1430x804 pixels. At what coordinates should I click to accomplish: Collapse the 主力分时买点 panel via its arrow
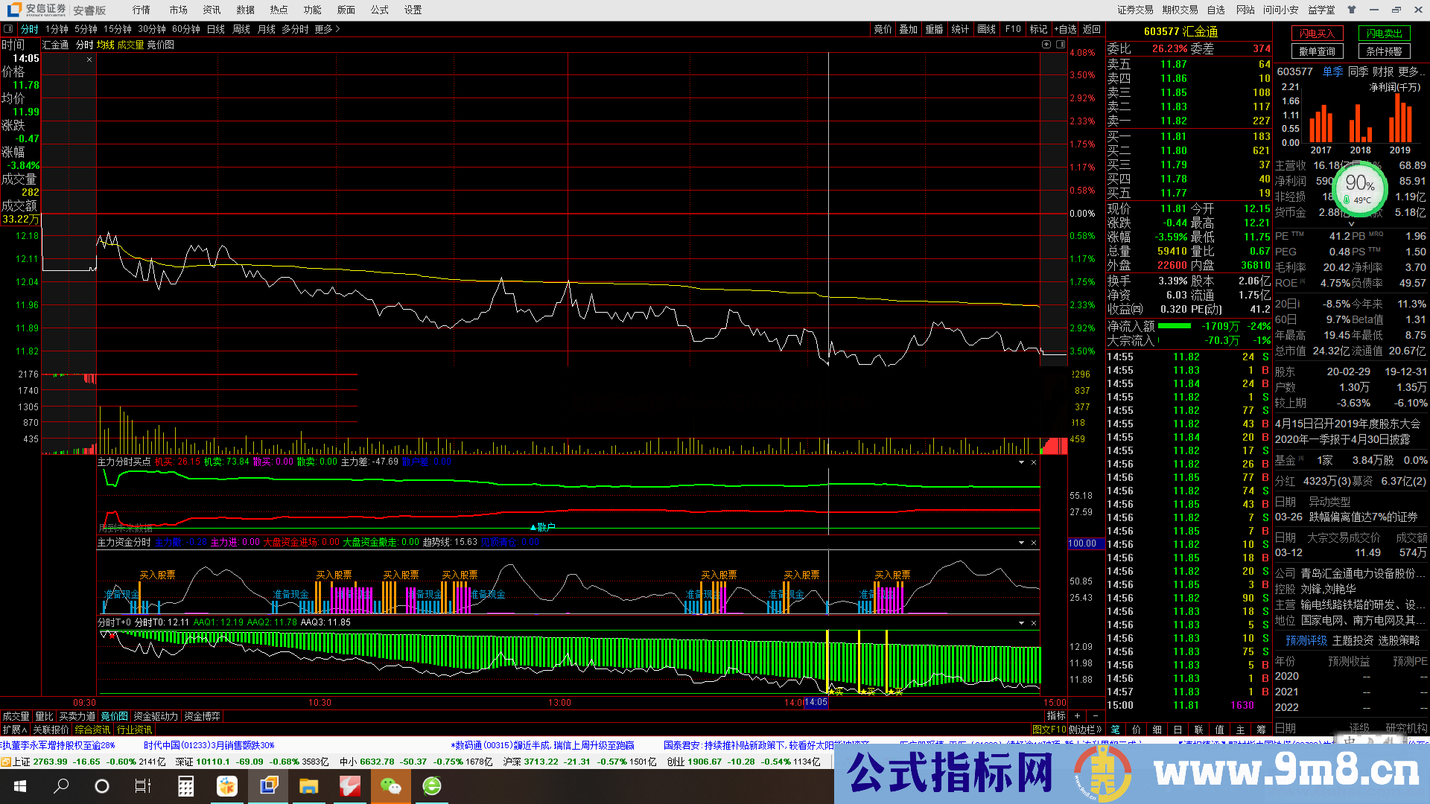tap(1021, 462)
